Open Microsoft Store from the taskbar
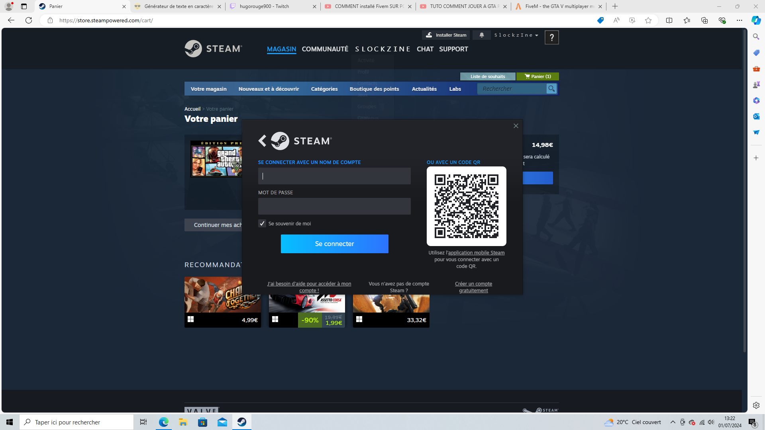 pos(203,422)
